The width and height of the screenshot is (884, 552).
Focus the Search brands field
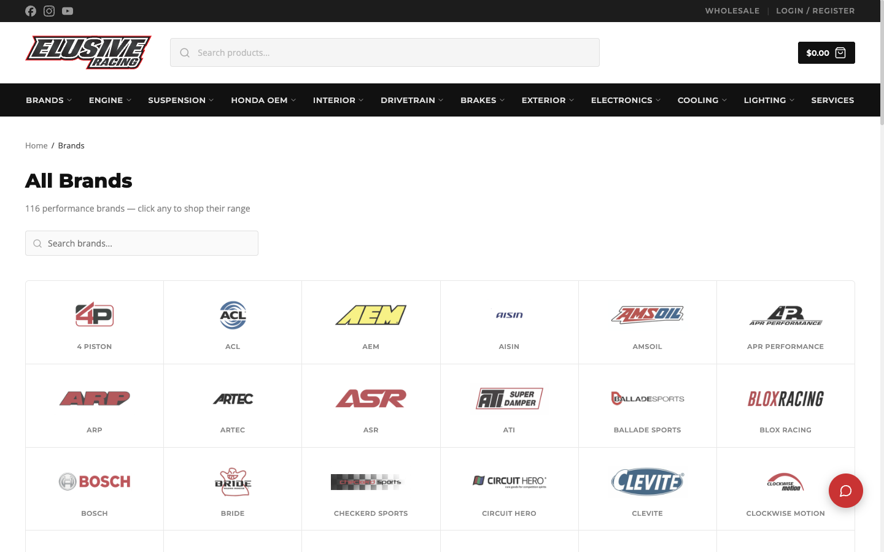pos(142,243)
